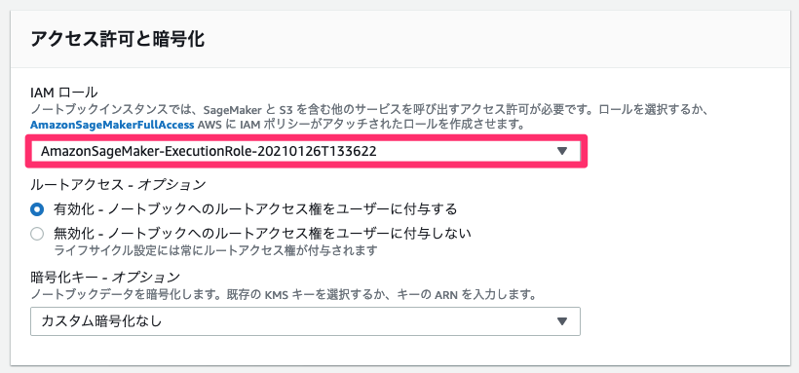
Task: Click the アクセス許可と暗号化 section heading
Action: [118, 39]
